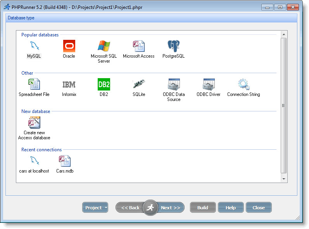Select Microsoft SQL Server icon

coord(104,46)
